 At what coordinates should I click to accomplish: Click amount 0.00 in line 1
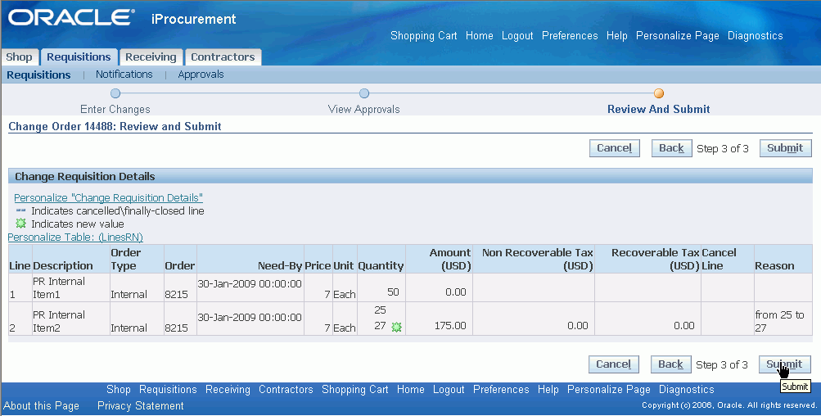456,292
